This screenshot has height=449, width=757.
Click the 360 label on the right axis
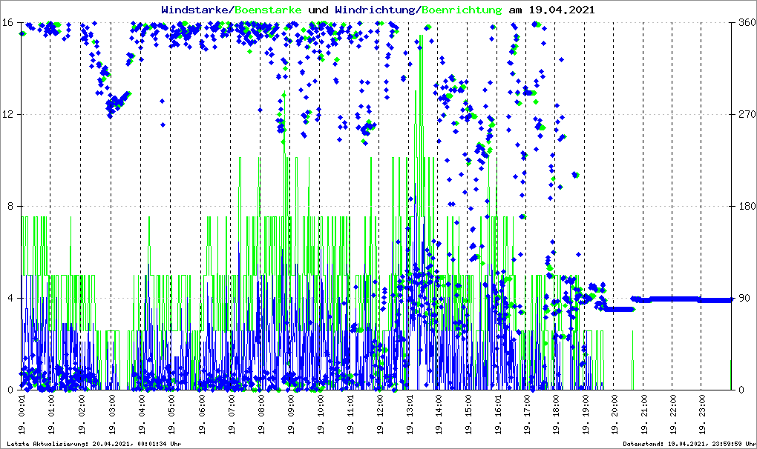[746, 22]
